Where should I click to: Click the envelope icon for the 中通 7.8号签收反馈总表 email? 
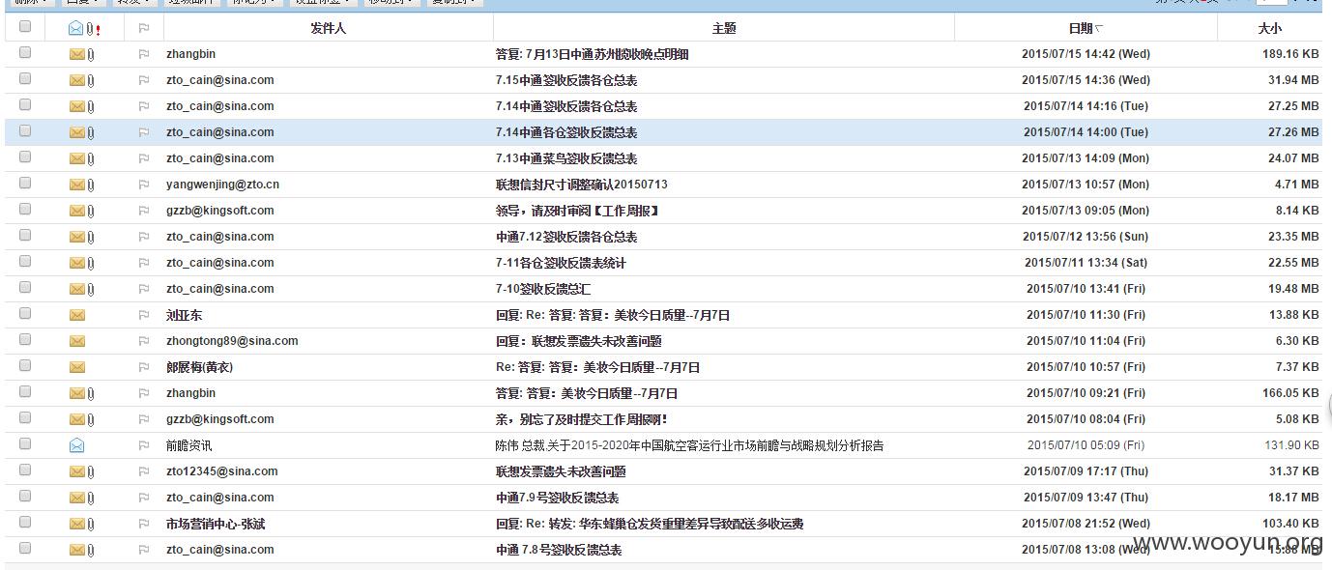click(x=76, y=550)
